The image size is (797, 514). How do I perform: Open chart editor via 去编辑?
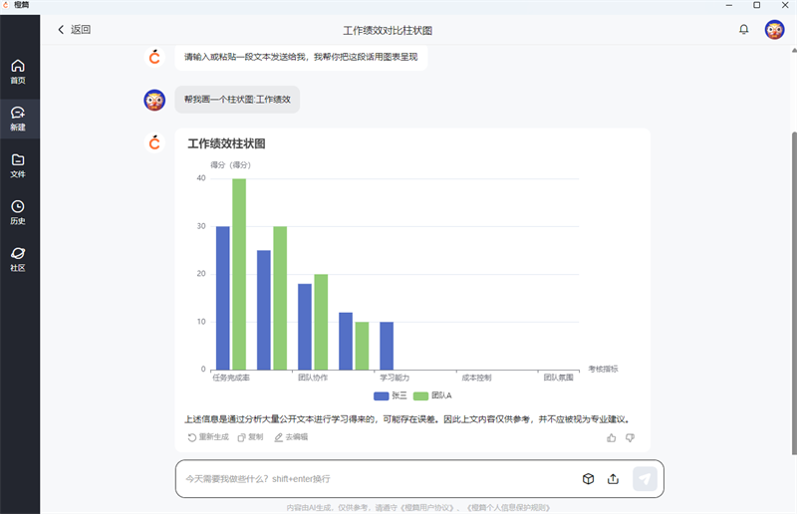point(291,437)
